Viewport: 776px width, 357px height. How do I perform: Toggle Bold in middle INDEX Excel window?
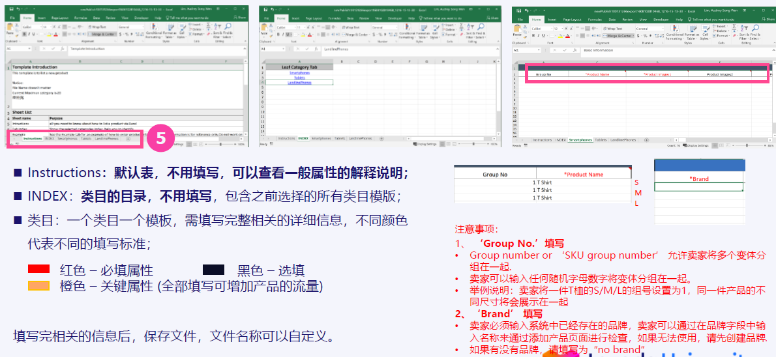tap(278, 34)
